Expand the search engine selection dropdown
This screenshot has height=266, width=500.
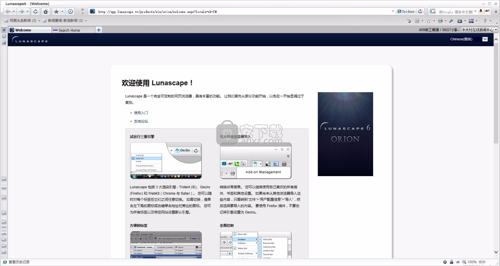[x=475, y=12]
